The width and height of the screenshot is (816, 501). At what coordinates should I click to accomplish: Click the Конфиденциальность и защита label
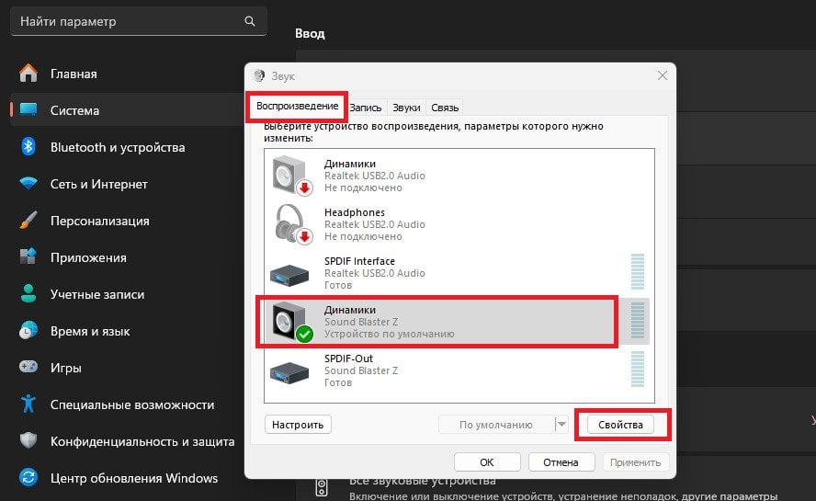point(142,441)
